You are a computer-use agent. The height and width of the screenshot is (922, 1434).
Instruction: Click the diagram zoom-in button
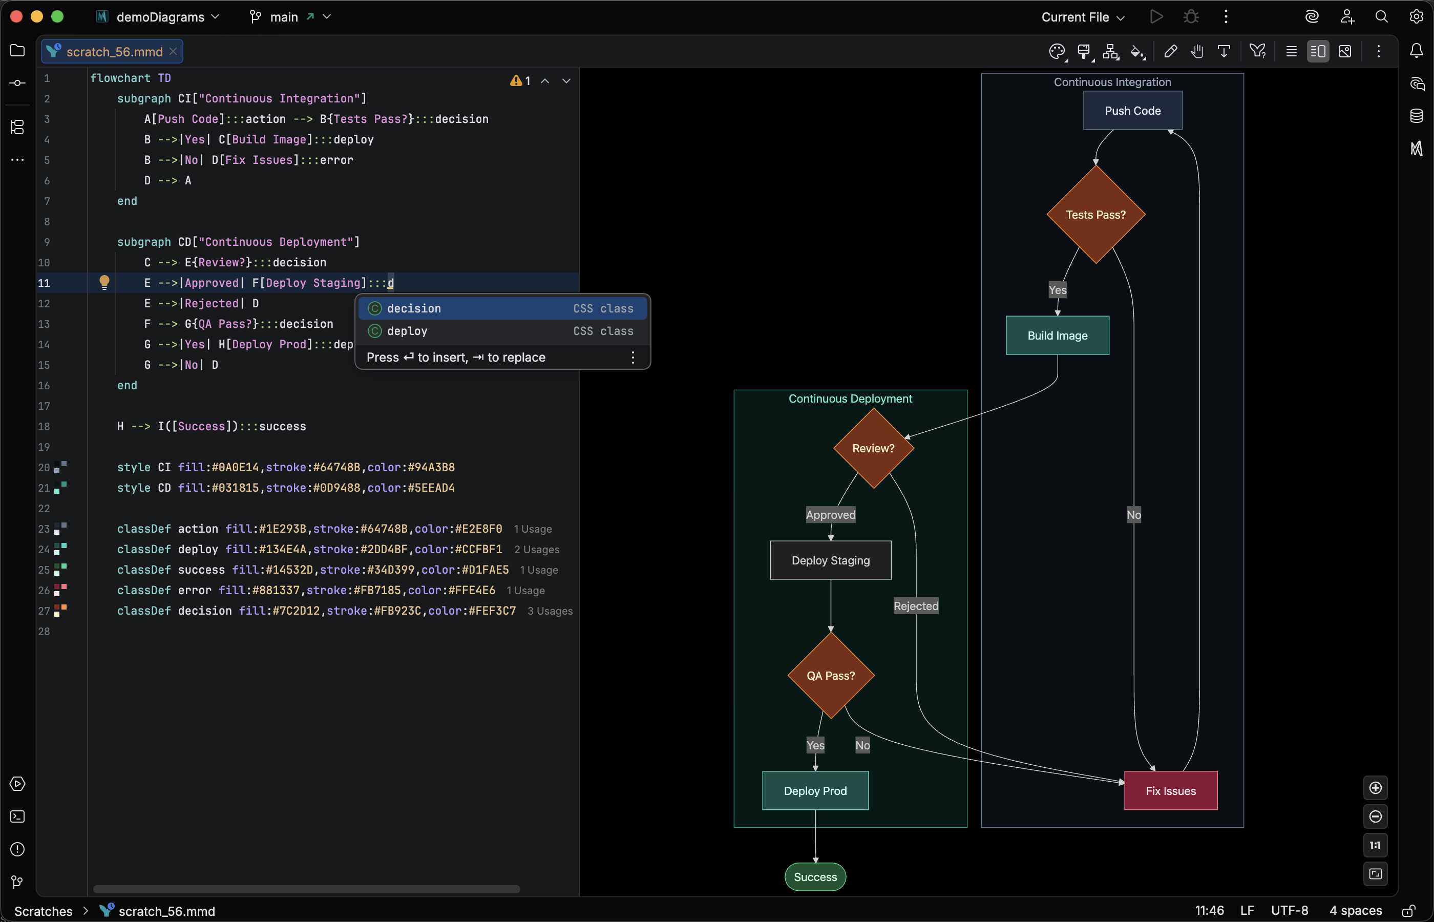click(1375, 788)
